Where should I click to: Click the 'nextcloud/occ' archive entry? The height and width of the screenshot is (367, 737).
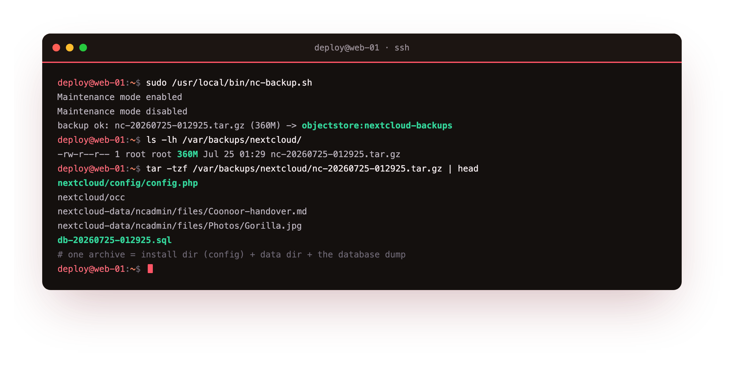pos(91,197)
